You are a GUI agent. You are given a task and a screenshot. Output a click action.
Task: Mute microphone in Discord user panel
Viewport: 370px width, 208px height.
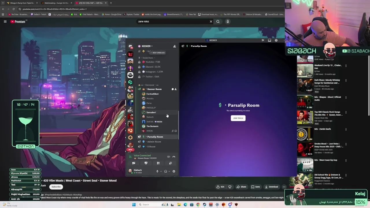157,171
